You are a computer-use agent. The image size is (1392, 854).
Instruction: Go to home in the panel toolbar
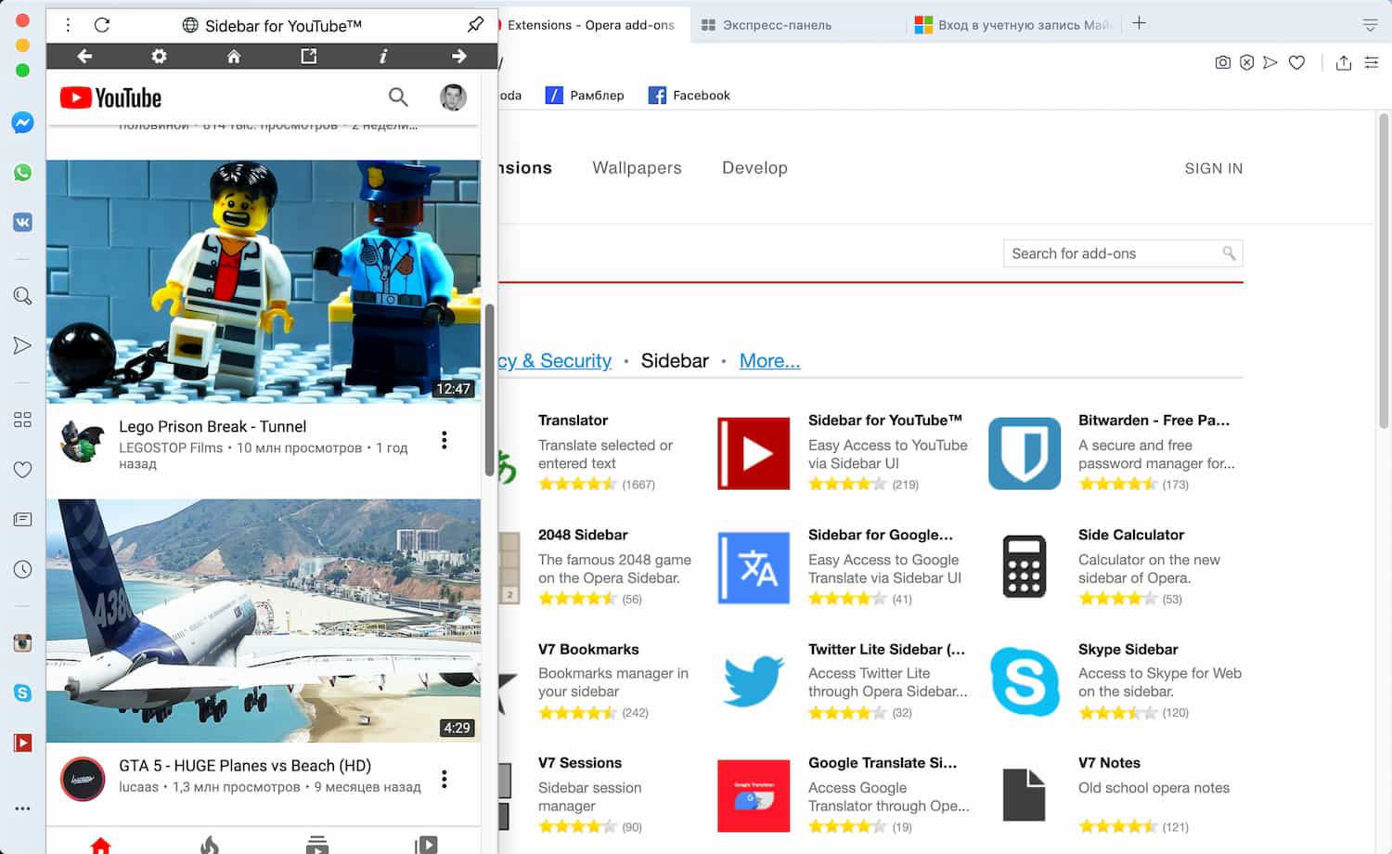[234, 57]
